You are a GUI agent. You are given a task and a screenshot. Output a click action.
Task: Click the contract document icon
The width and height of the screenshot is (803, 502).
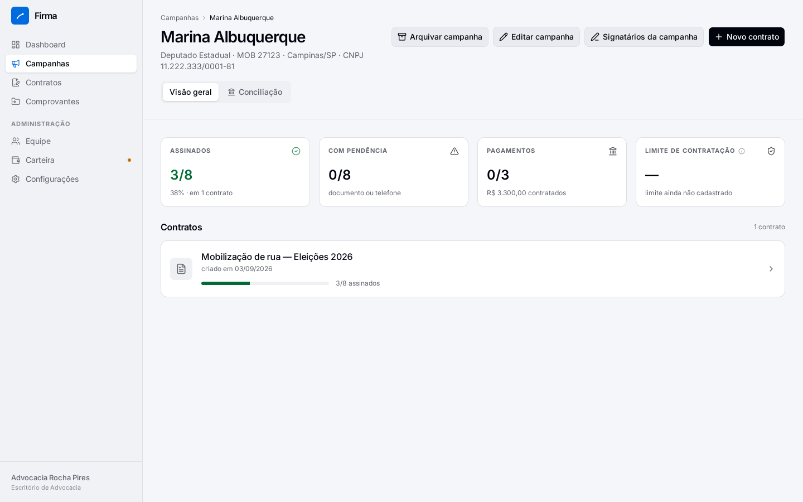(x=181, y=269)
